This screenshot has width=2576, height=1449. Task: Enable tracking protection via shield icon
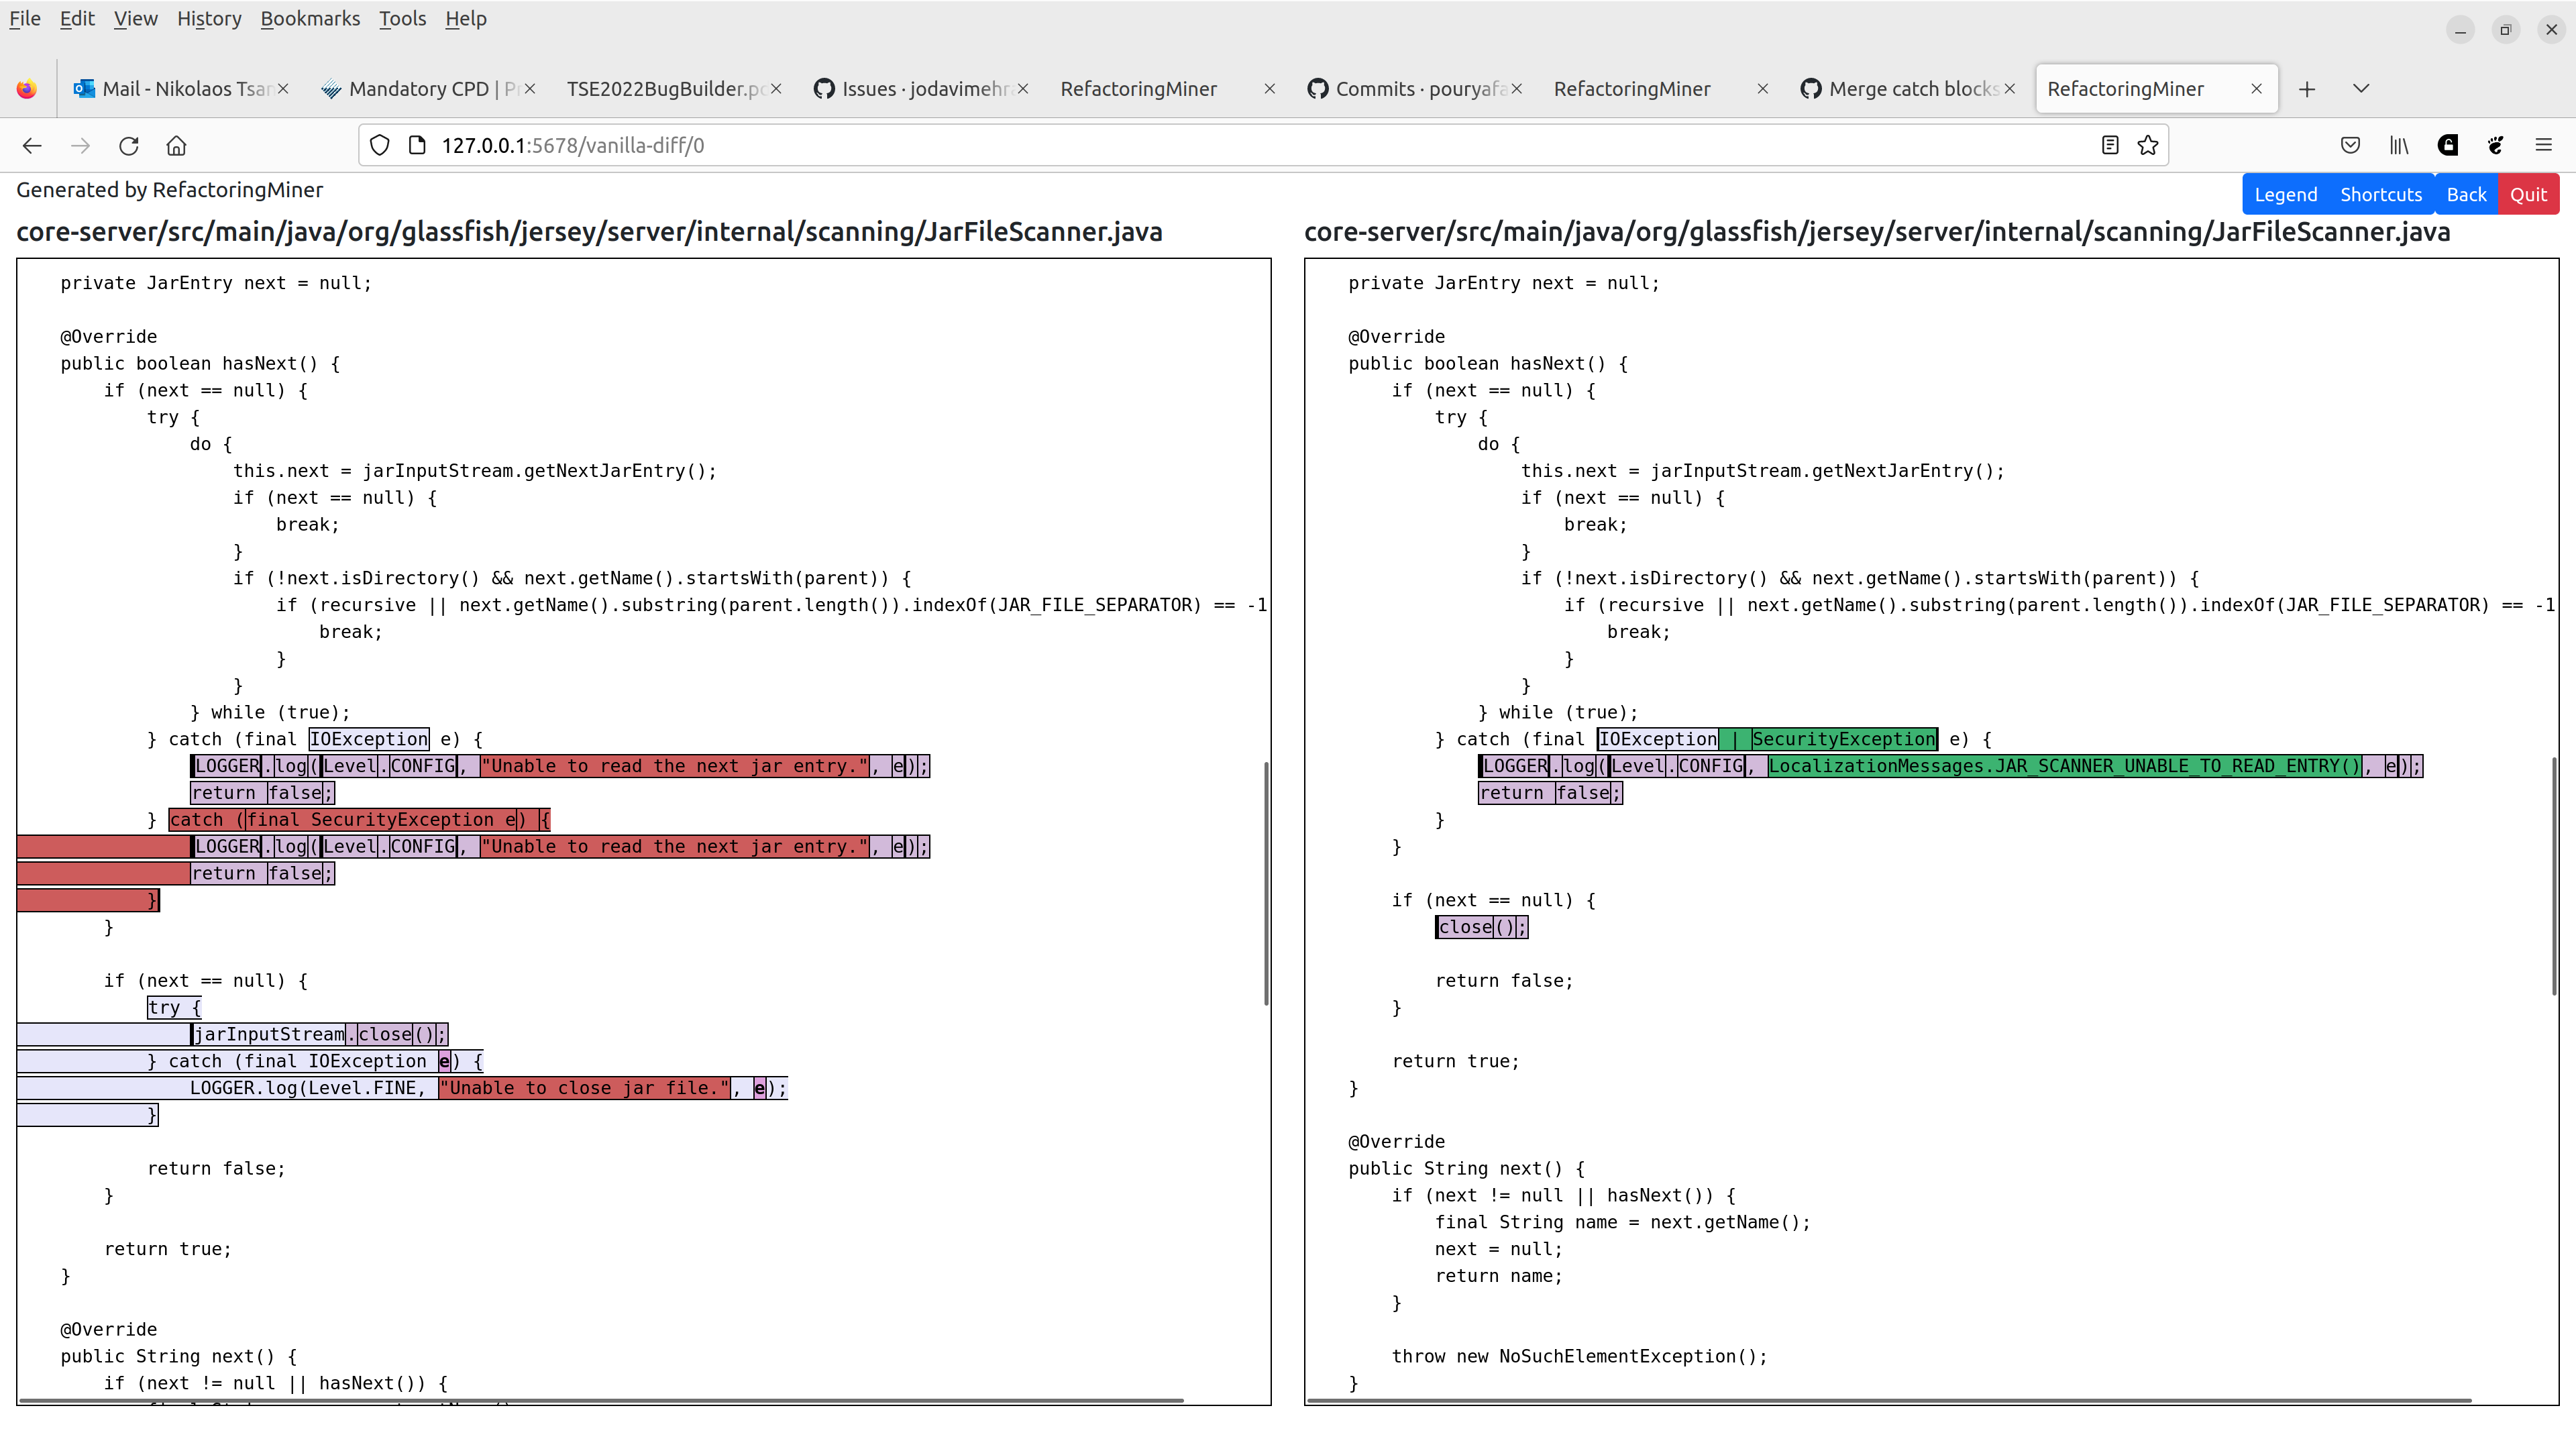coord(379,144)
